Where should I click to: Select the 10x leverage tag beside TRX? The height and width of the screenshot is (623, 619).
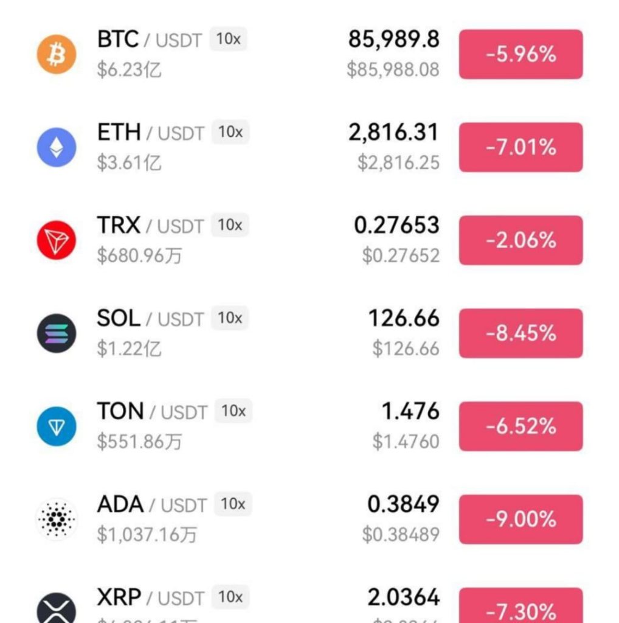click(230, 225)
